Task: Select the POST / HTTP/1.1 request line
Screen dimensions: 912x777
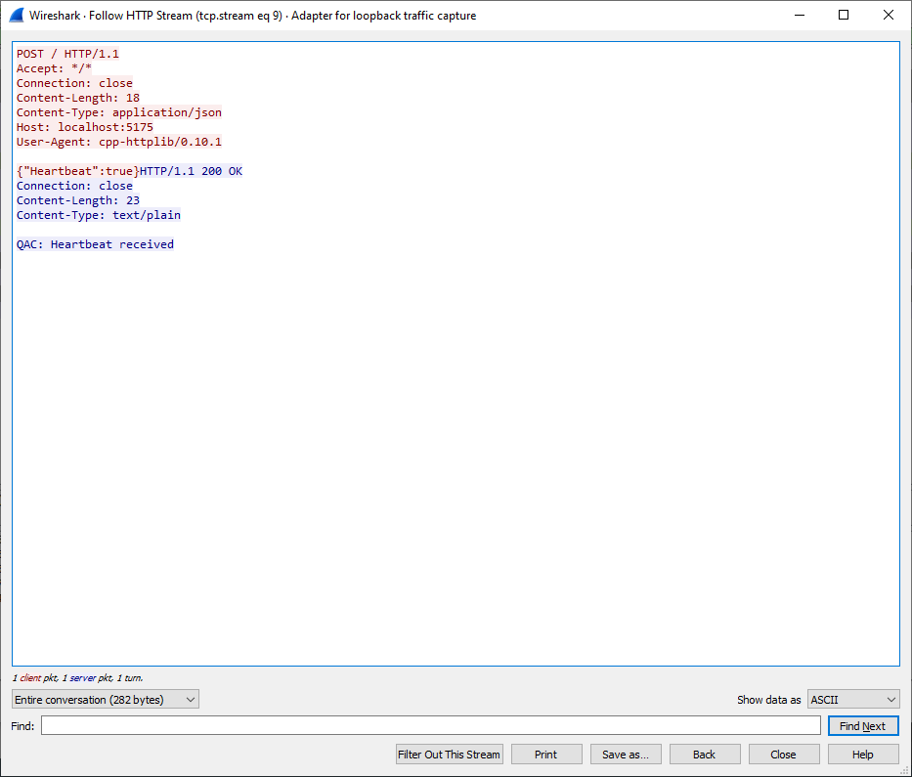Action: coord(67,54)
